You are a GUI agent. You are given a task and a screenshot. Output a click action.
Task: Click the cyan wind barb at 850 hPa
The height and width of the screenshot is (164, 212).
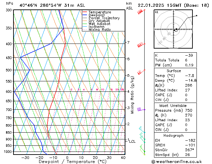(142, 130)
